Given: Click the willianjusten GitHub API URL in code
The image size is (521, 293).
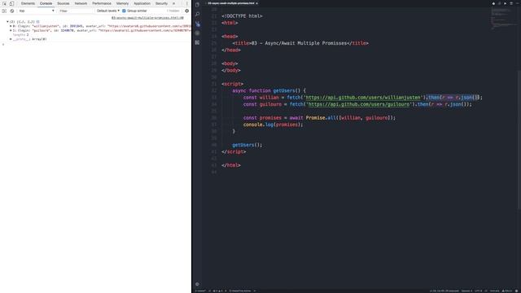Looking at the screenshot, I should click(363, 98).
